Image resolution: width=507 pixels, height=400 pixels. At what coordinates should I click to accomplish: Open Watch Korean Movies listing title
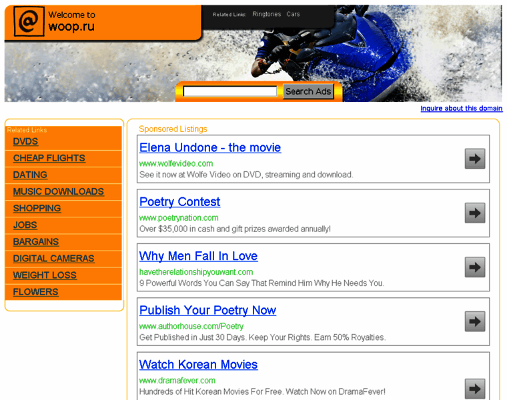click(199, 365)
